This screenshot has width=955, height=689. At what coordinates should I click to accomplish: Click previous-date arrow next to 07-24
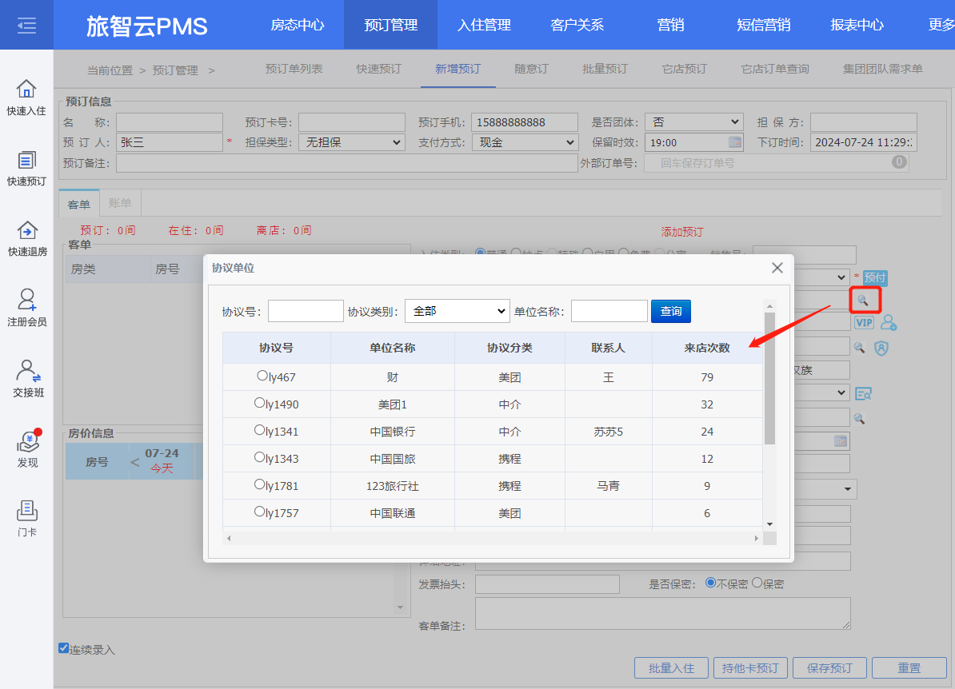coord(134,463)
